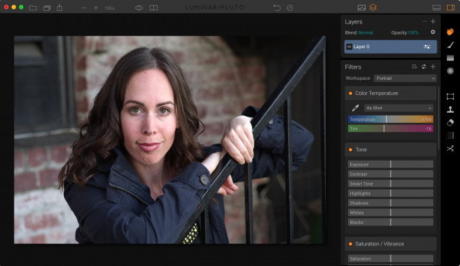Click the Blacks slider
This screenshot has width=460, height=266.
click(391, 222)
